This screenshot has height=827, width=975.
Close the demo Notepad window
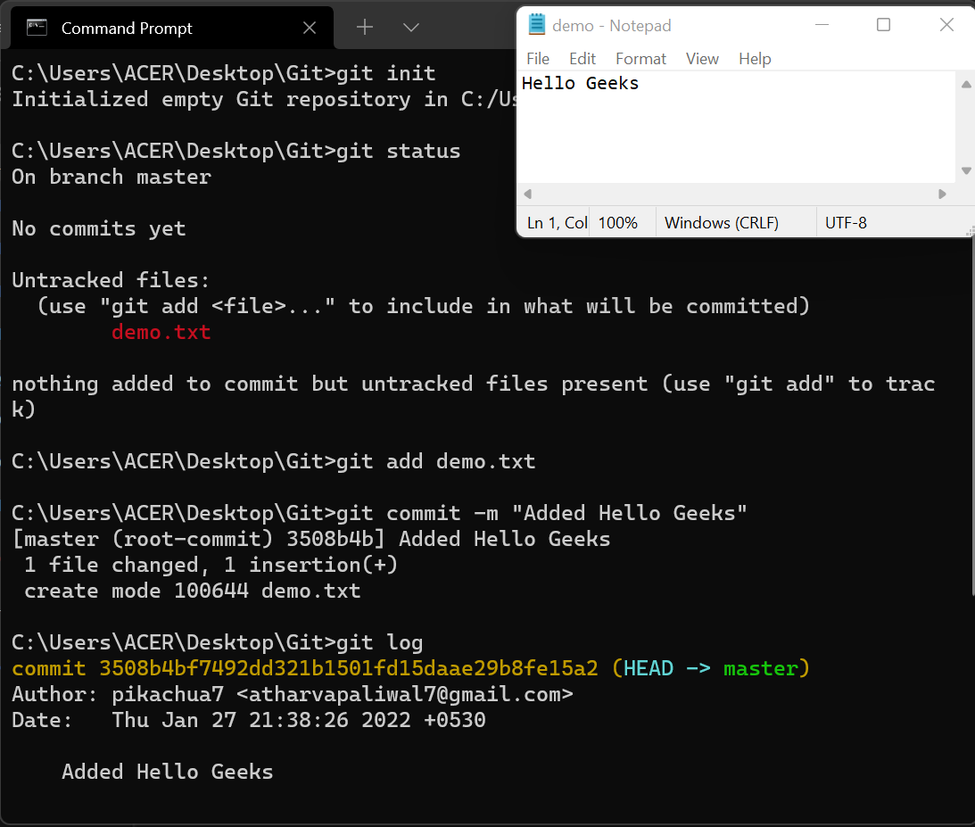(x=946, y=25)
